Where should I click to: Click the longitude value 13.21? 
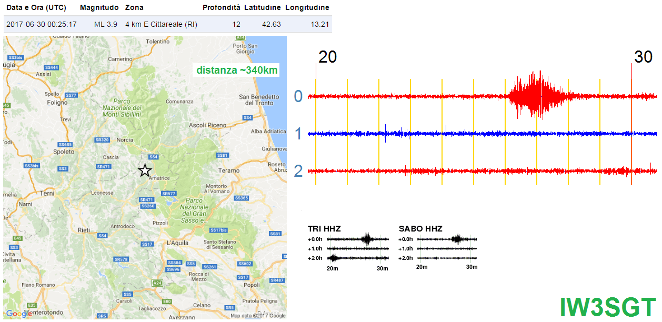tap(320, 24)
